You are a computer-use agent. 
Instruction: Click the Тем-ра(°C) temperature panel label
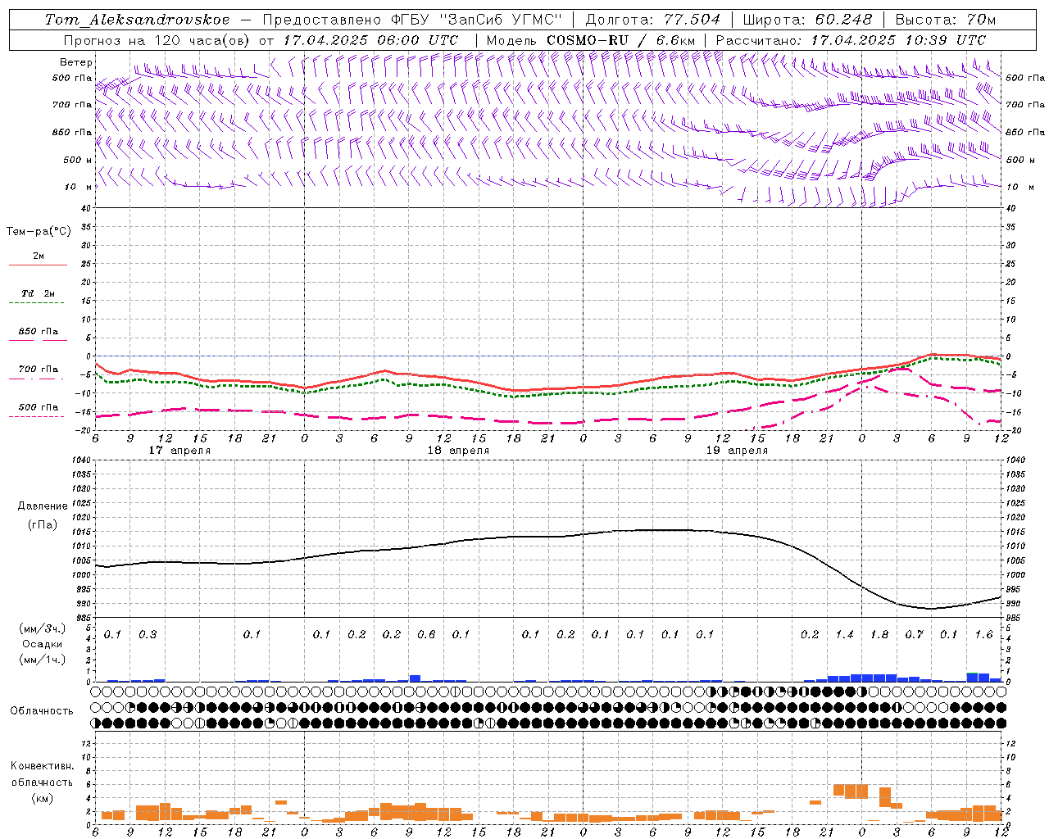(39, 232)
